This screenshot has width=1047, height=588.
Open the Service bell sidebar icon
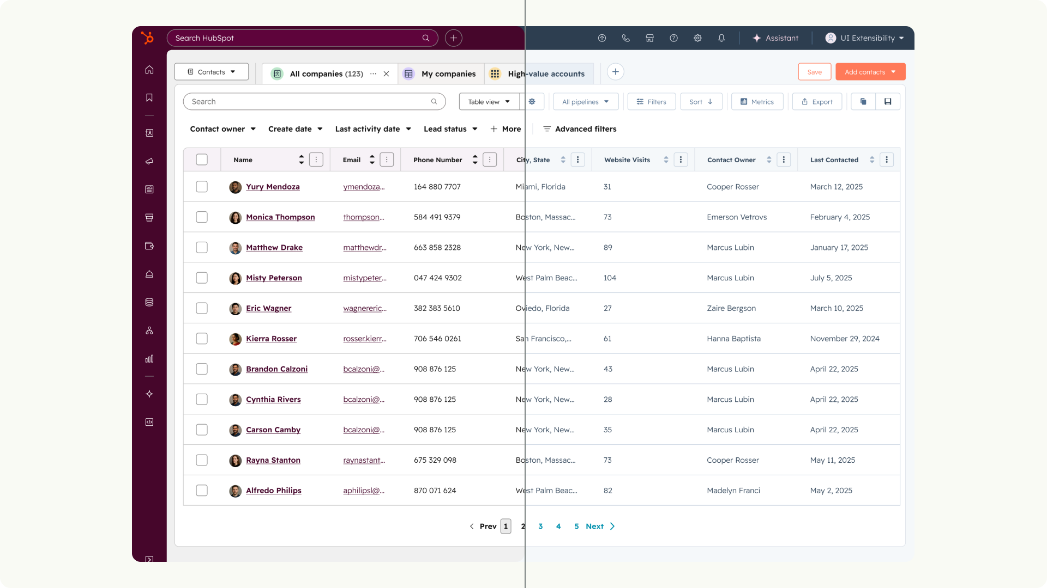pyautogui.click(x=149, y=274)
